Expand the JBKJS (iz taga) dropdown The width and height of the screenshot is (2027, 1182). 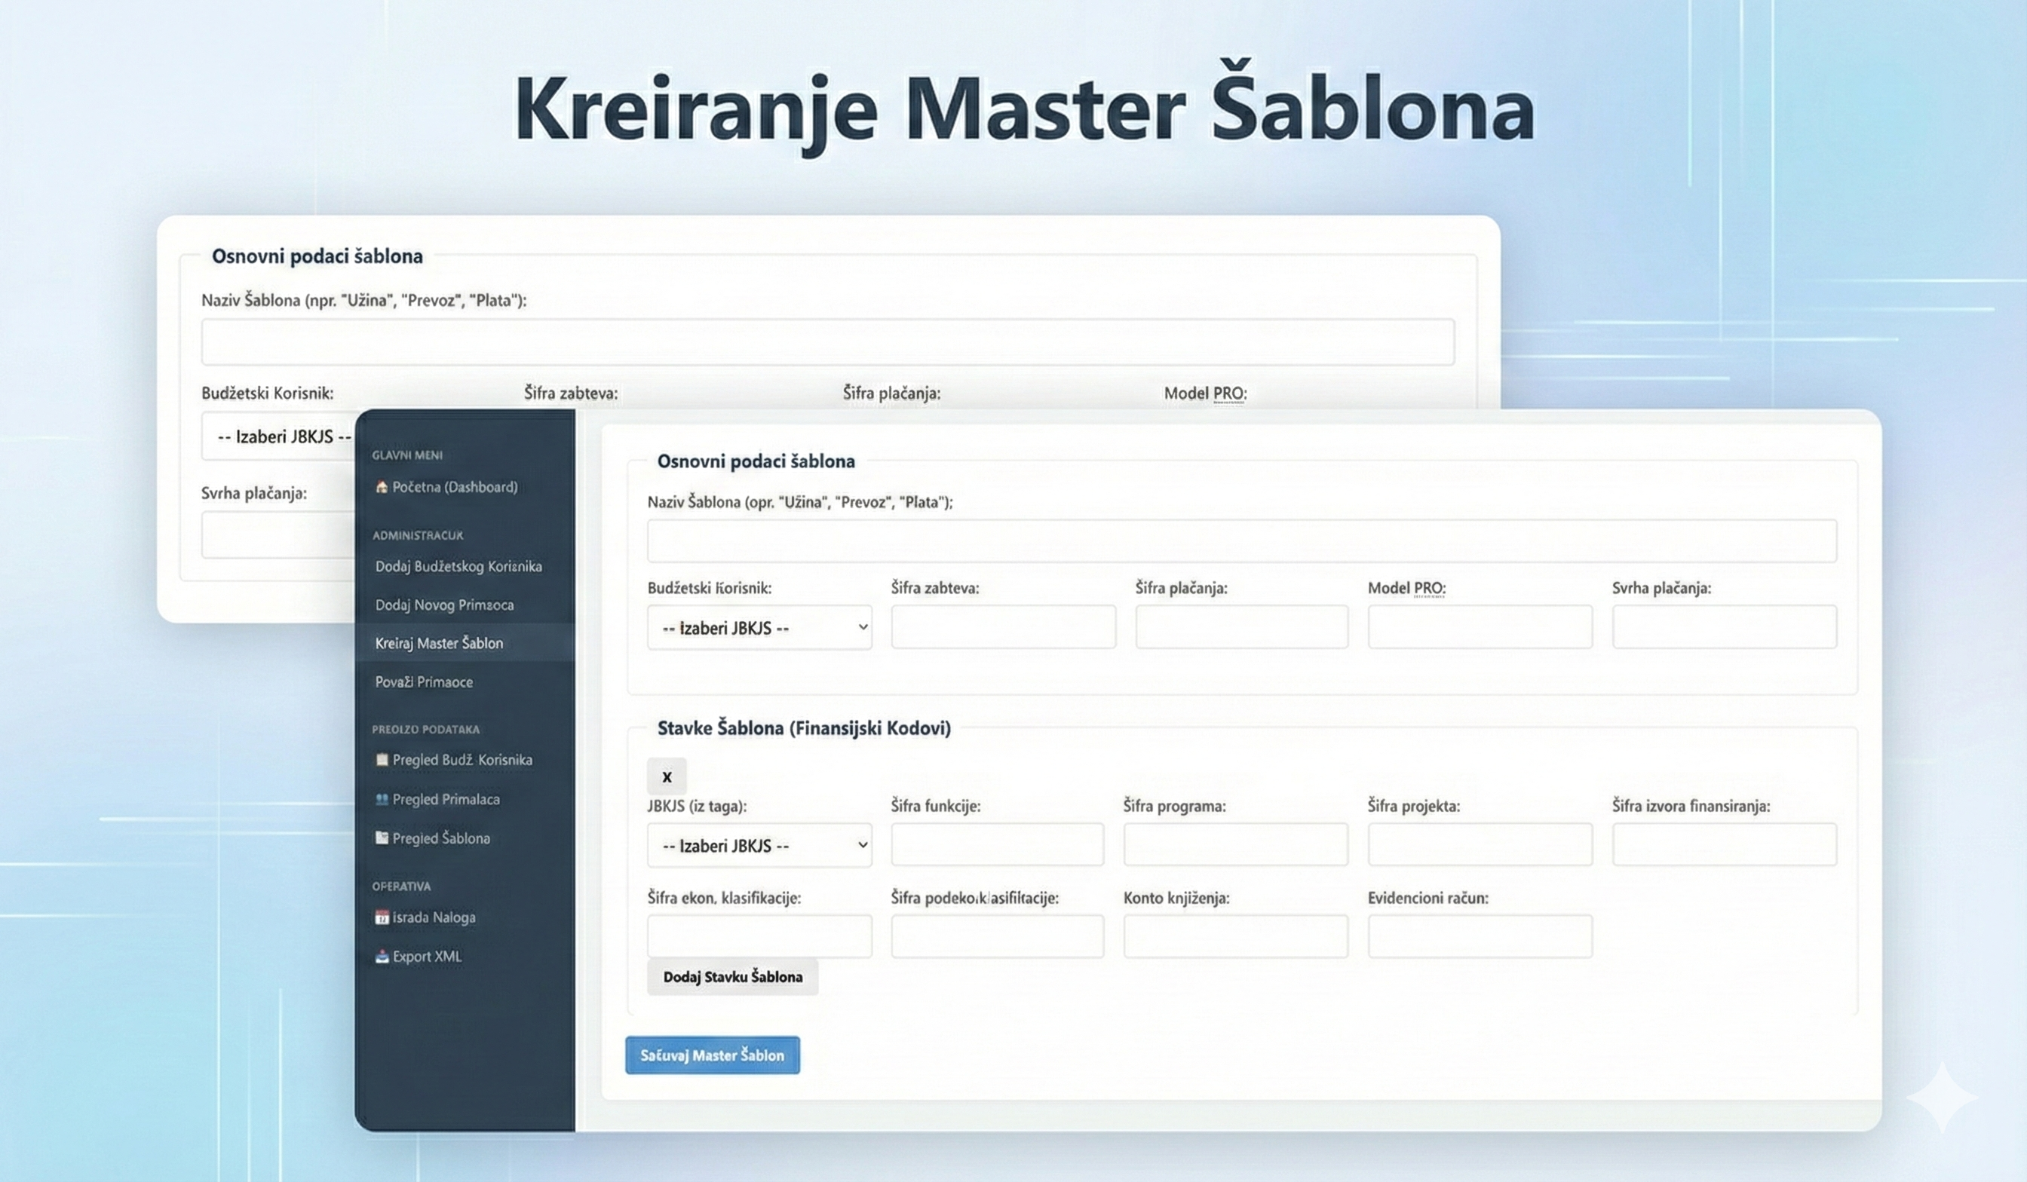759,846
